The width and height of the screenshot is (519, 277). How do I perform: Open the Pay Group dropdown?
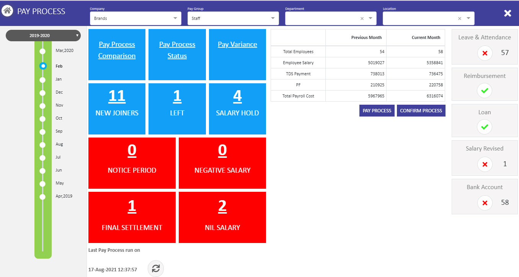(272, 18)
